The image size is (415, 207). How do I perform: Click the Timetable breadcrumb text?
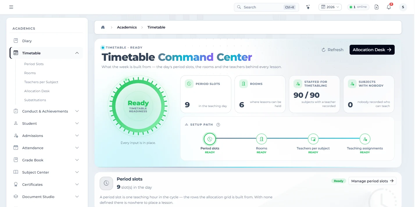156,27
